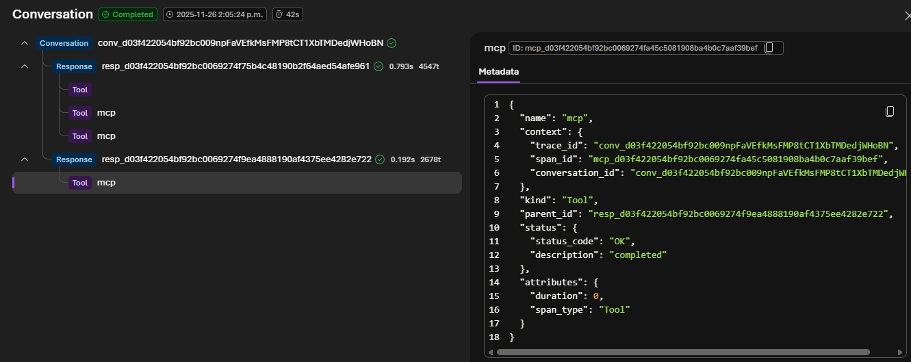This screenshot has height=362, width=911.
Task: Click the green check beside the conversation ID
Action: [392, 43]
